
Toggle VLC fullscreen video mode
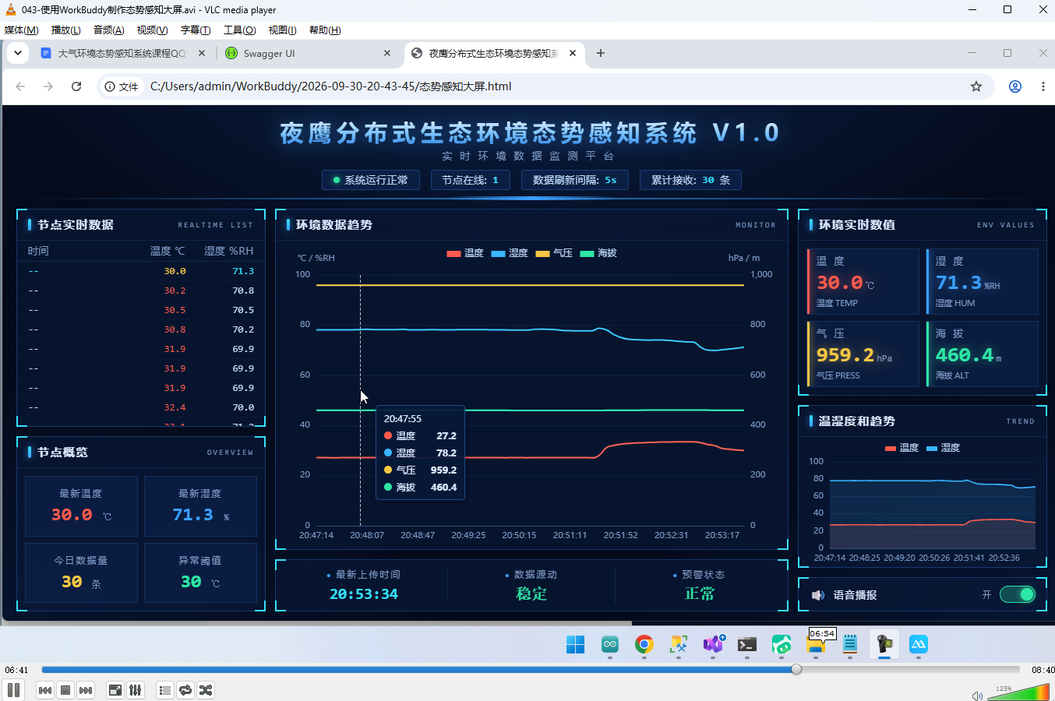(x=115, y=690)
